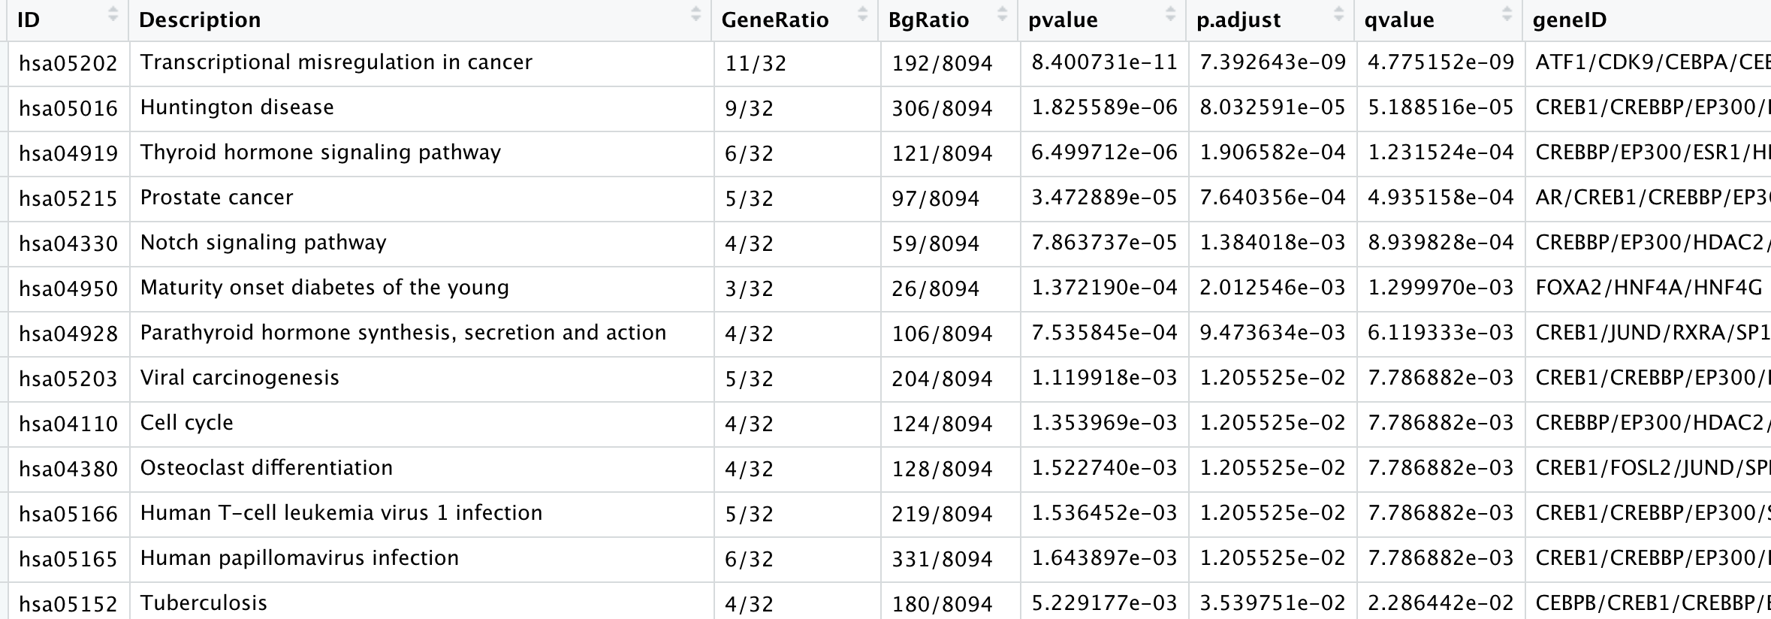Select Thyroid hormone signaling pathway cell

pyautogui.click(x=421, y=153)
